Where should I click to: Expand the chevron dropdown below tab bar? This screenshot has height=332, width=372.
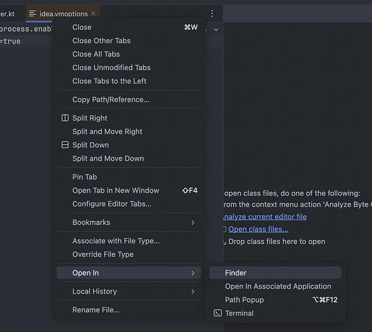[x=216, y=30]
